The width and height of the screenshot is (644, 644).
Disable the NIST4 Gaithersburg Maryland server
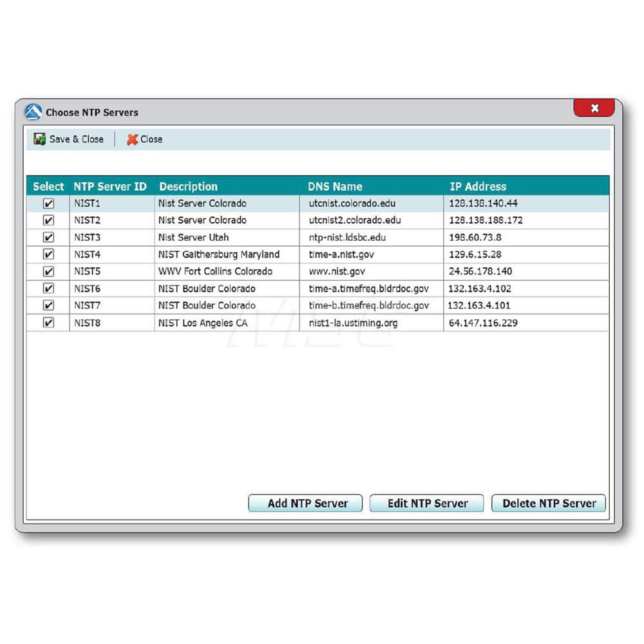(x=48, y=254)
